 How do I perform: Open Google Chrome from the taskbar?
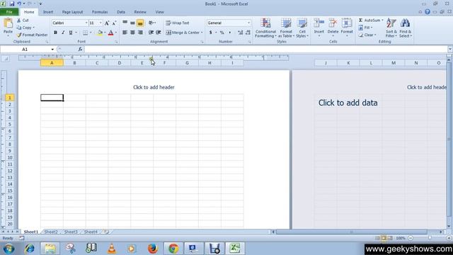coord(173,249)
